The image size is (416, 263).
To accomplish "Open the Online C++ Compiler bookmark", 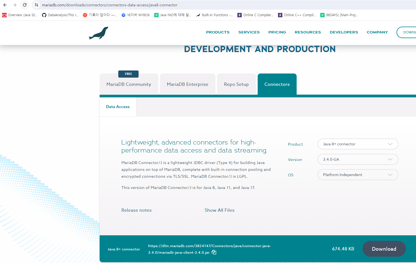I will pyautogui.click(x=297, y=15).
